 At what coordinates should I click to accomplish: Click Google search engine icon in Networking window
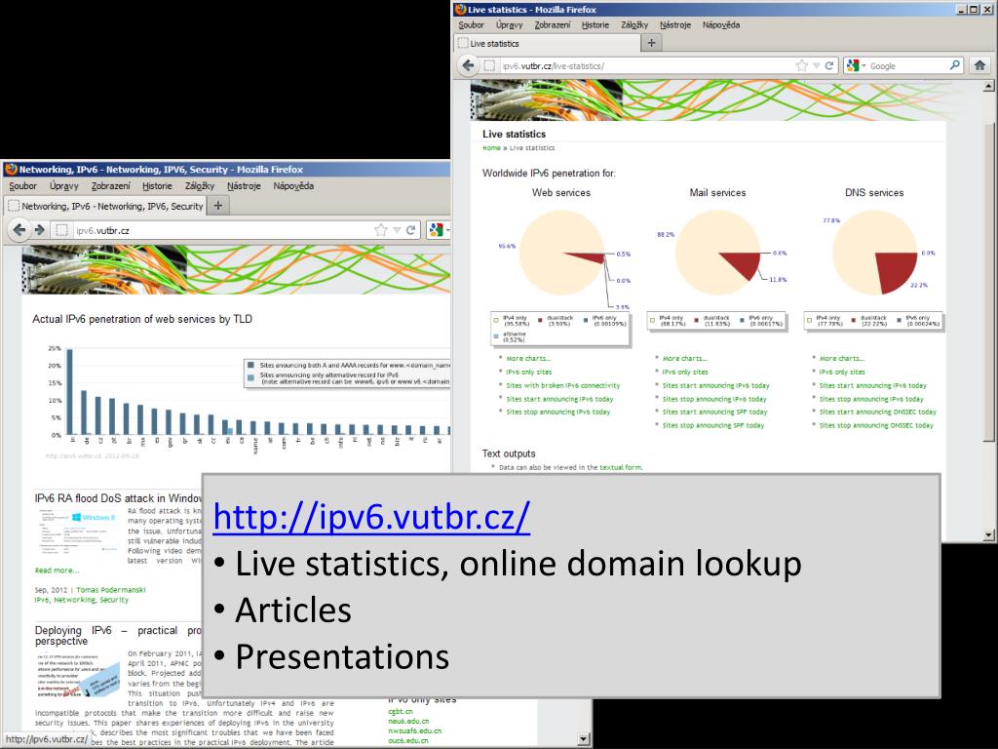coord(436,230)
